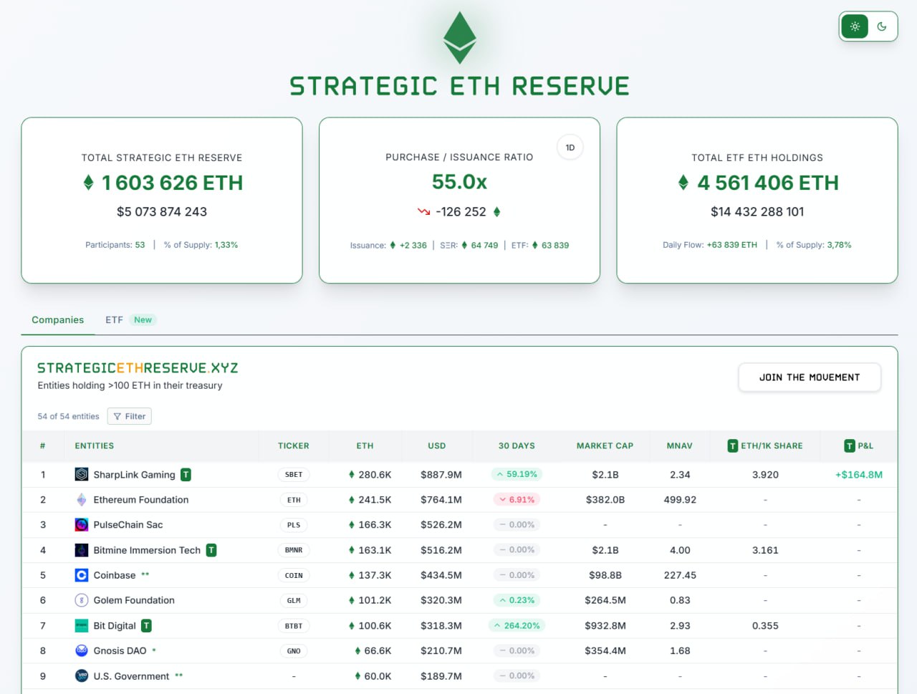
Task: Click the Gnosis DAO logo icon
Action: 82,651
